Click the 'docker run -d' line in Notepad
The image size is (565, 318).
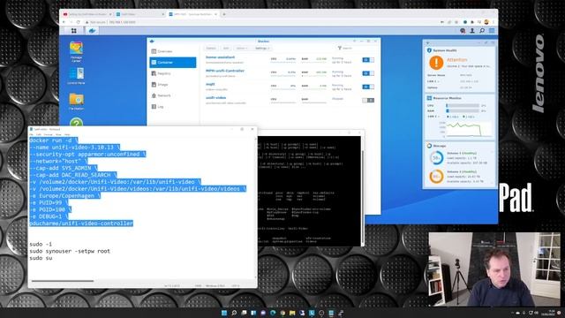click(x=53, y=140)
